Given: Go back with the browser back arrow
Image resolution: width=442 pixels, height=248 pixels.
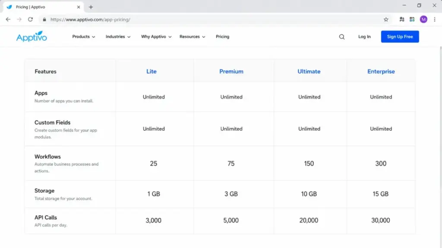Looking at the screenshot, I should [x=8, y=19].
